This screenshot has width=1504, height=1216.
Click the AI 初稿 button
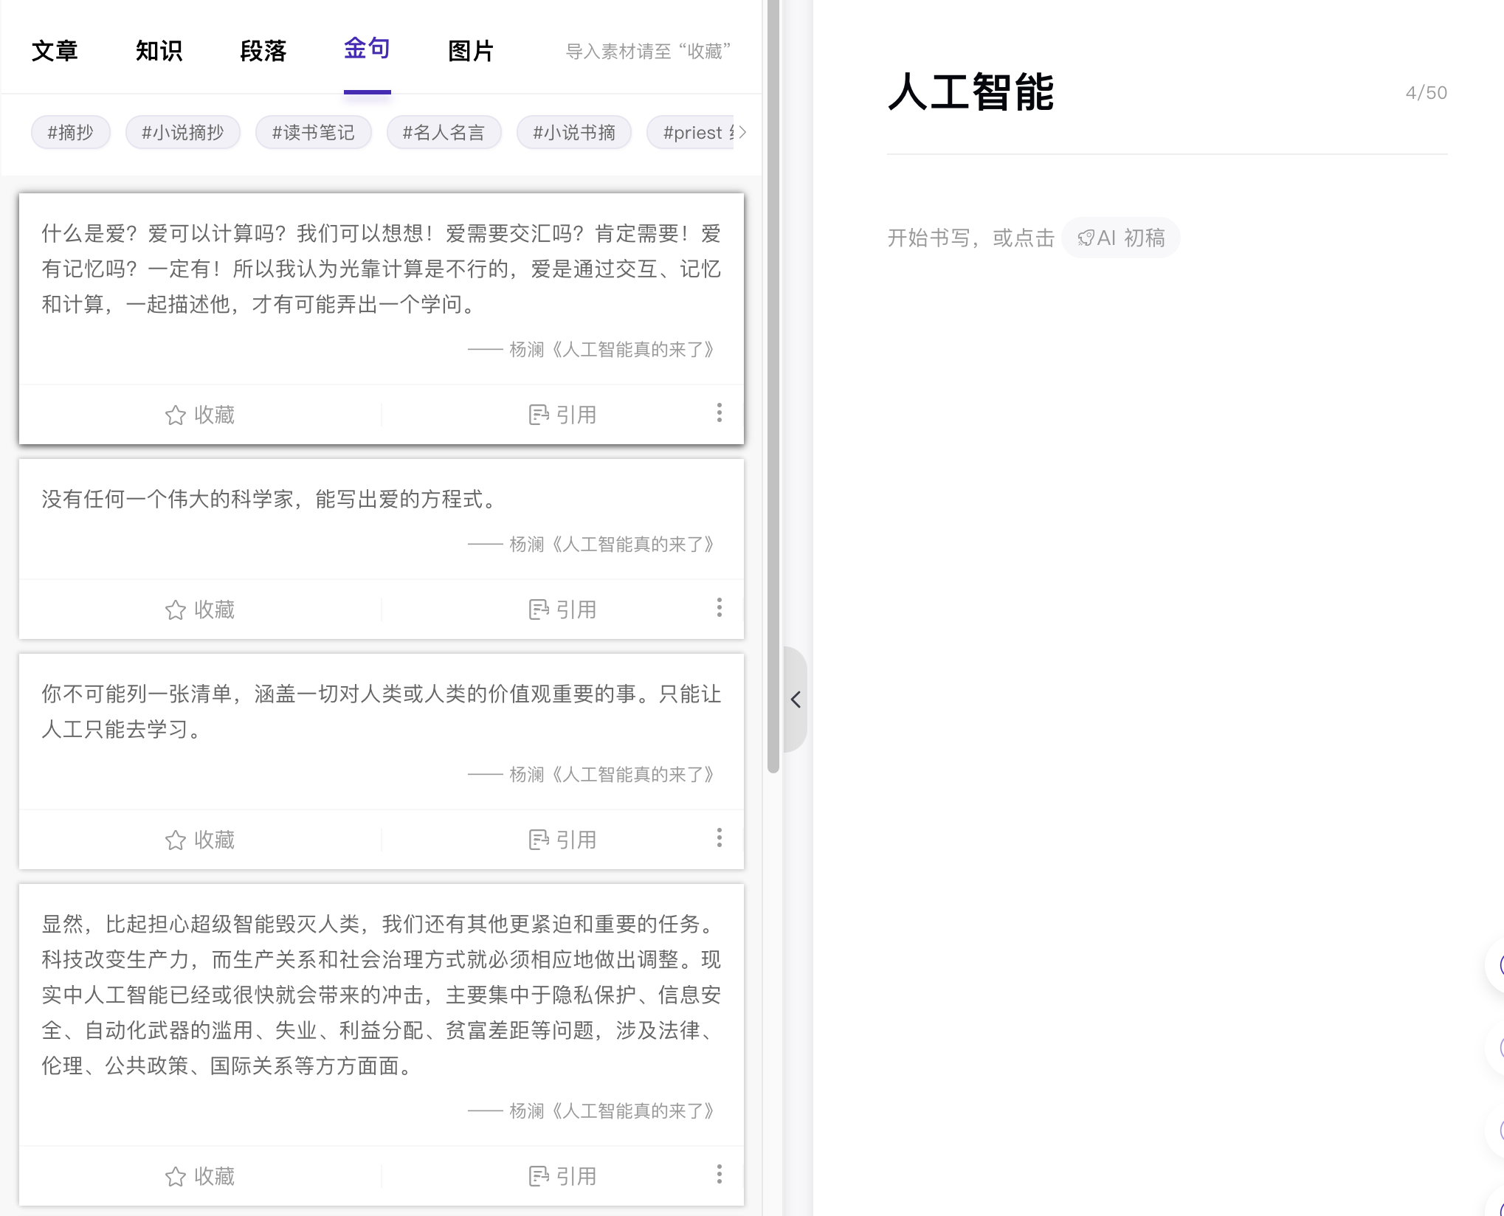coord(1121,238)
